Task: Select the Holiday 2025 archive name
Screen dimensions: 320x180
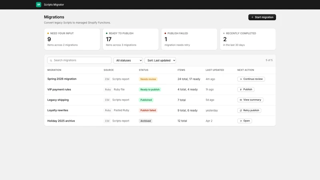Action: (x=61, y=121)
